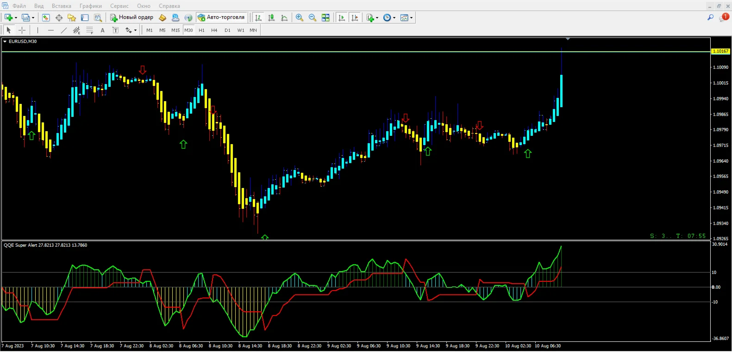Open the Templates dropdown arrow

pos(412,18)
